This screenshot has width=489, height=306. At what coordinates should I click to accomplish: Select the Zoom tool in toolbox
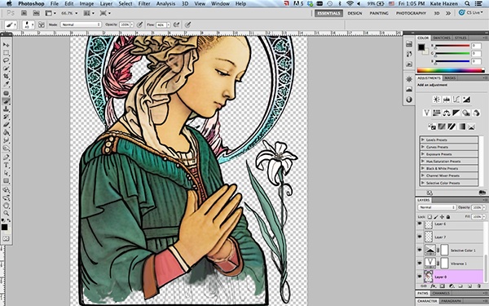coord(6,213)
